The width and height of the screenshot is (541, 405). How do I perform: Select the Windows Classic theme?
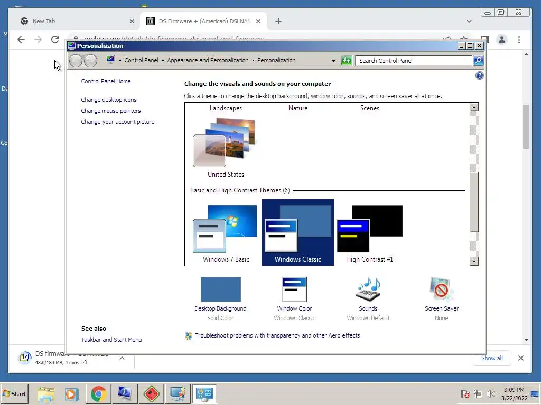298,233
